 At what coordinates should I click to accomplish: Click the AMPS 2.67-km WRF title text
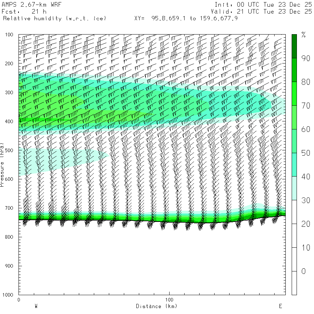[x=27, y=5]
